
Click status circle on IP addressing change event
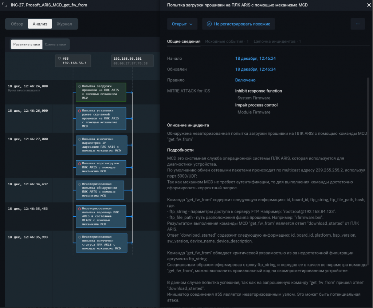[x=79, y=139]
